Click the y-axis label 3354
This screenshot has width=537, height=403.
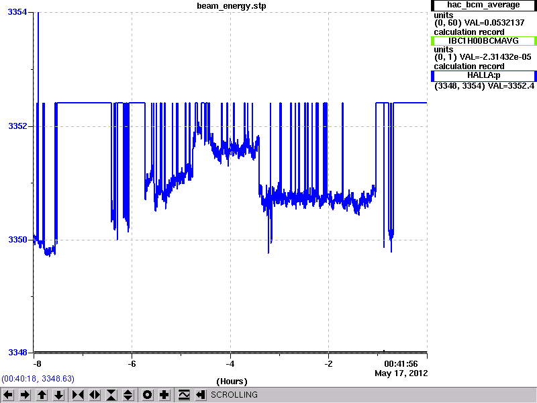click(x=17, y=12)
